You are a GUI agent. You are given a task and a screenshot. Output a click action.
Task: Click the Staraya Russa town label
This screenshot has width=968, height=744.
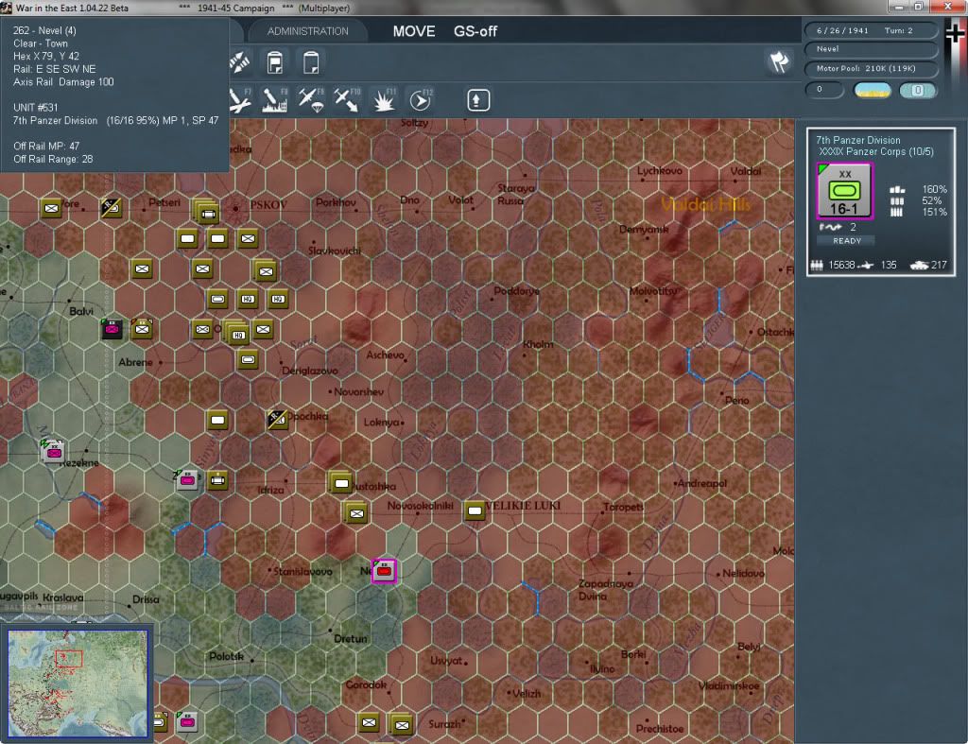click(x=516, y=194)
